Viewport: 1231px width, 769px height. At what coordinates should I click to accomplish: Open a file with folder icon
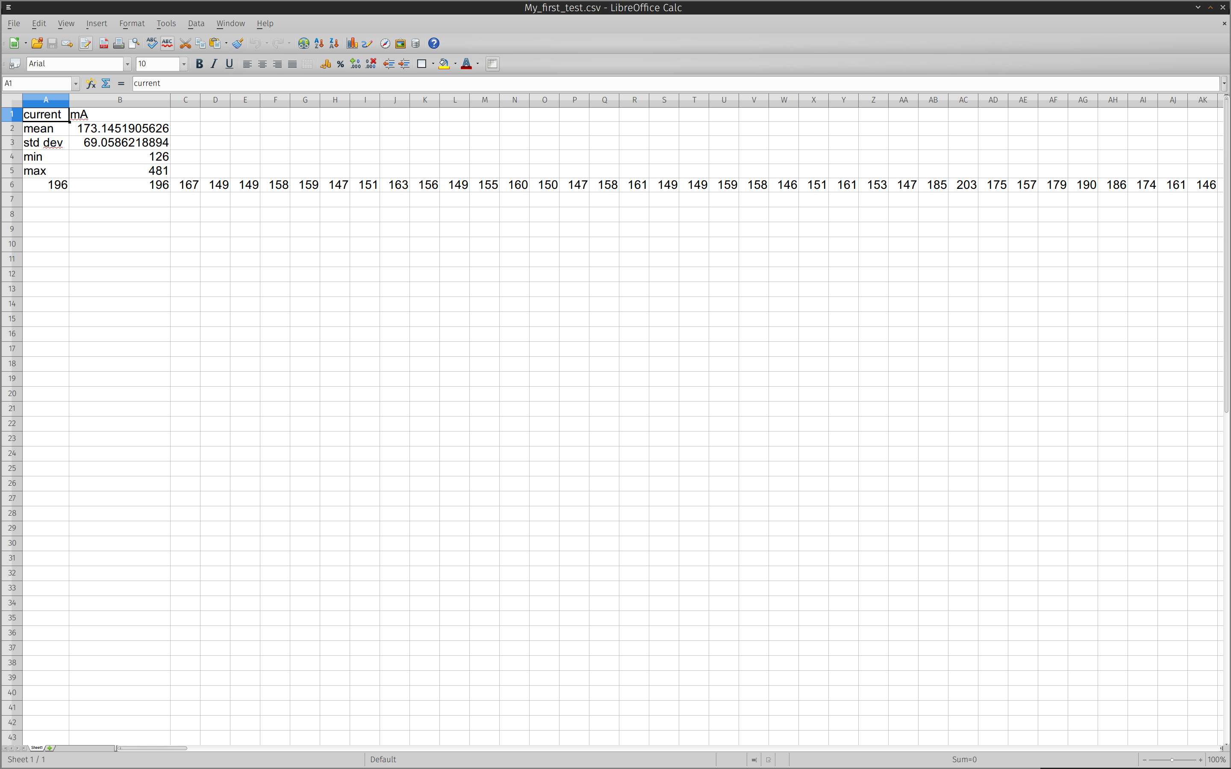37,43
